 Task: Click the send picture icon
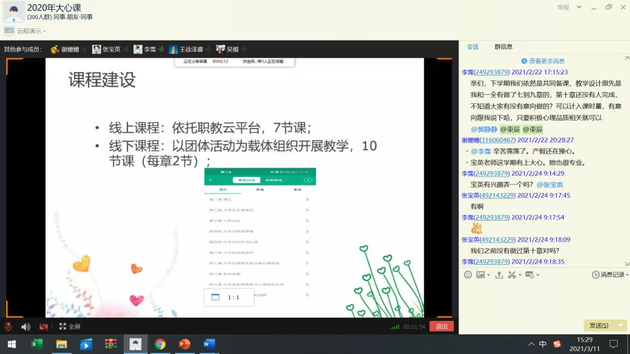pyautogui.click(x=480, y=275)
